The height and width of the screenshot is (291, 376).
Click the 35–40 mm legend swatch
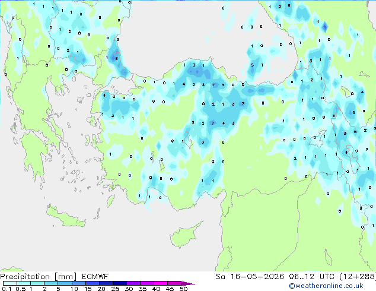pyautogui.click(x=146, y=283)
